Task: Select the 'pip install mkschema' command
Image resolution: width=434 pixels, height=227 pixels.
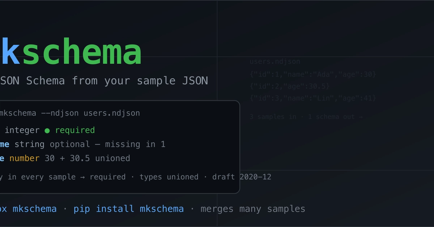Action: point(128,209)
